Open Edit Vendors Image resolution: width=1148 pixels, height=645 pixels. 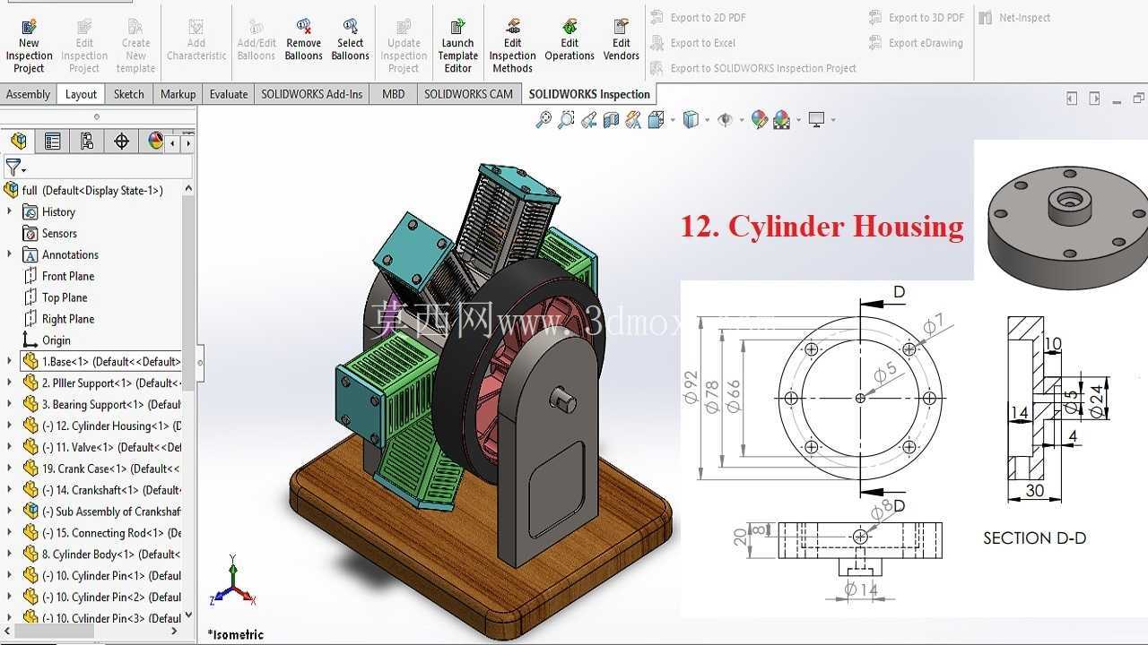(622, 41)
